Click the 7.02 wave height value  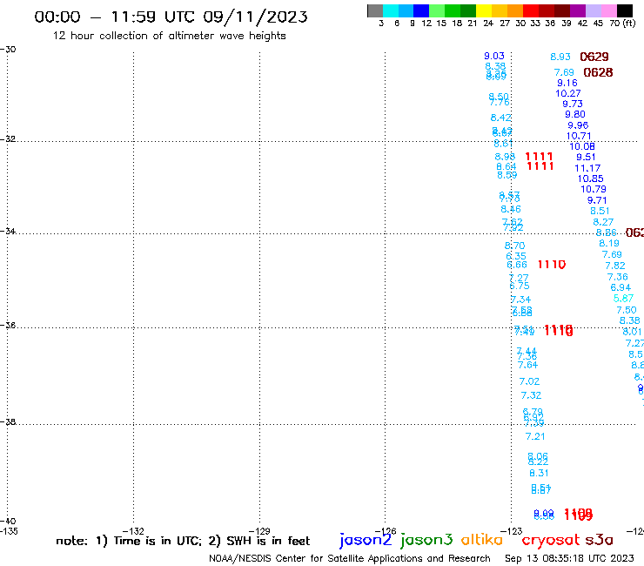529,381
